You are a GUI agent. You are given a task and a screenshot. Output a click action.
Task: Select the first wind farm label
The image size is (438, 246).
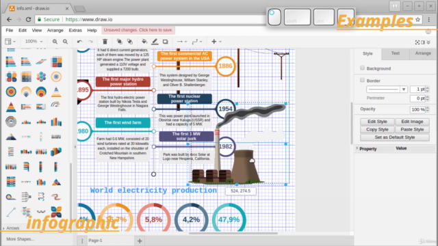pos(123,122)
